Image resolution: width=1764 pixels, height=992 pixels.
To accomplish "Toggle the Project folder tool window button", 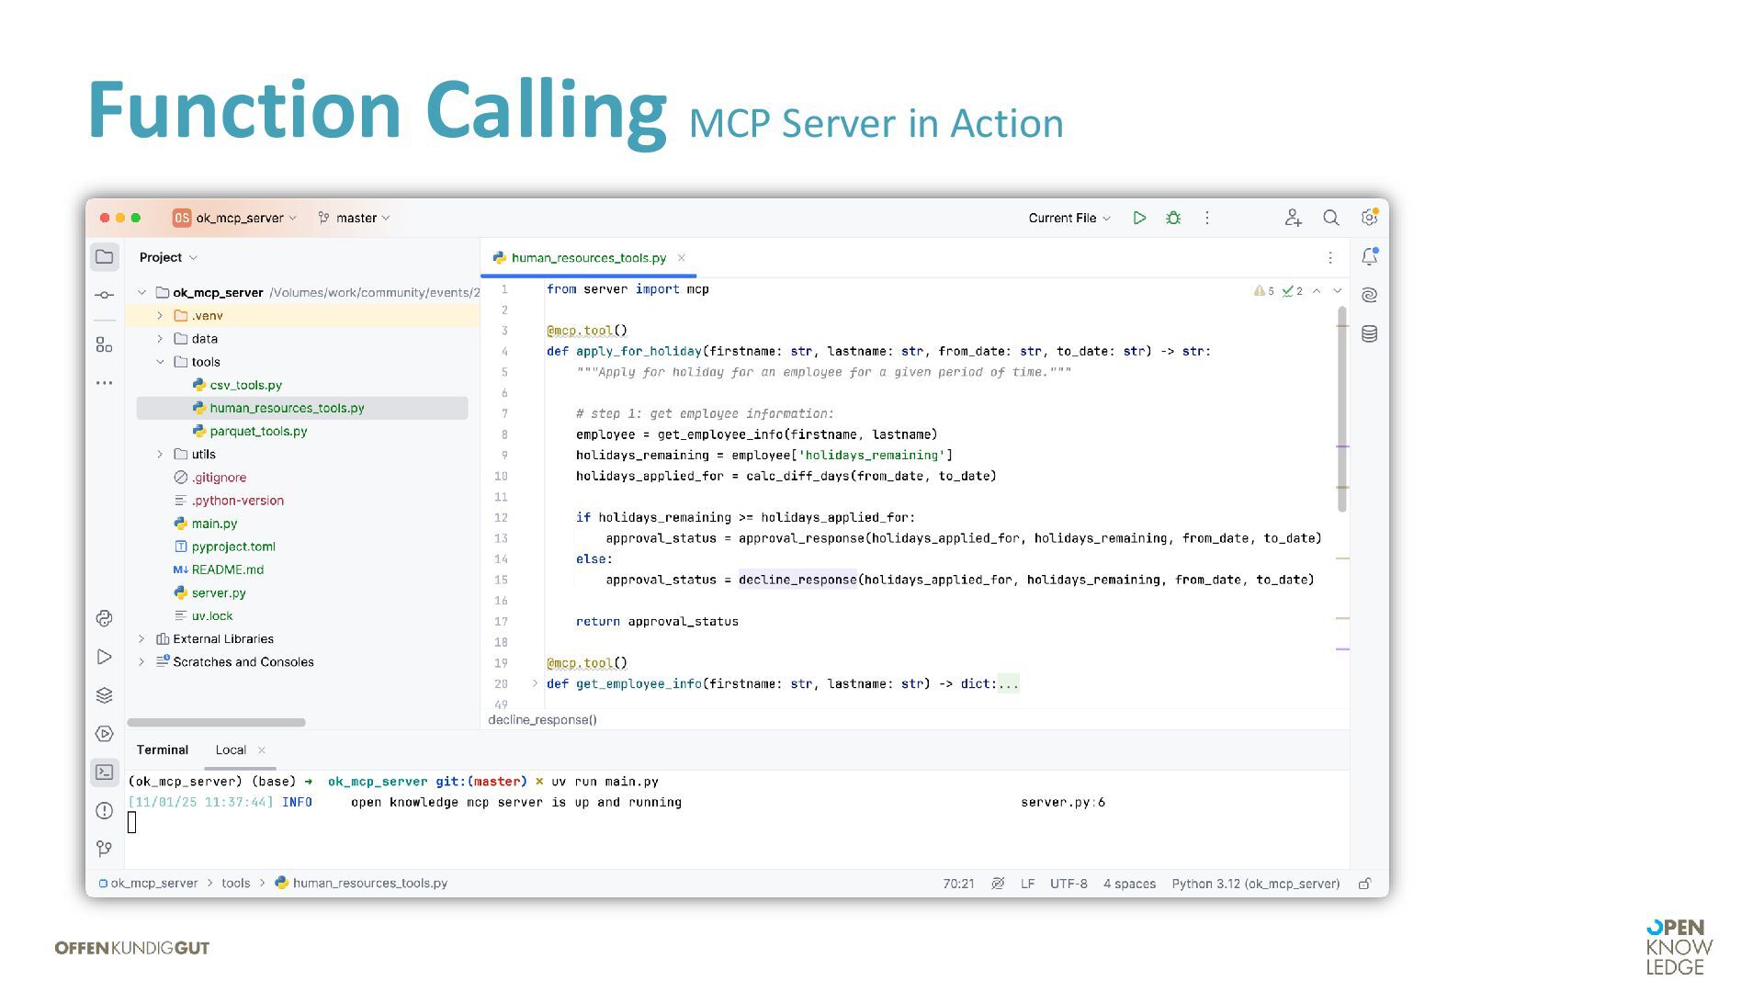I will coord(104,257).
